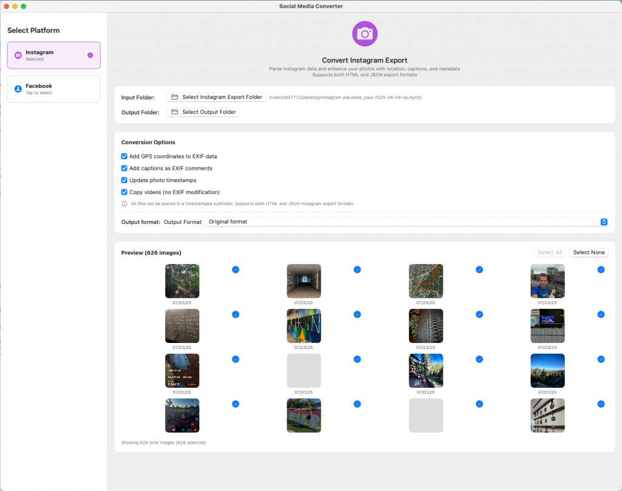This screenshot has height=491, width=622.
Task: Deselect checkmark for colorful mural photo
Action: (357, 314)
